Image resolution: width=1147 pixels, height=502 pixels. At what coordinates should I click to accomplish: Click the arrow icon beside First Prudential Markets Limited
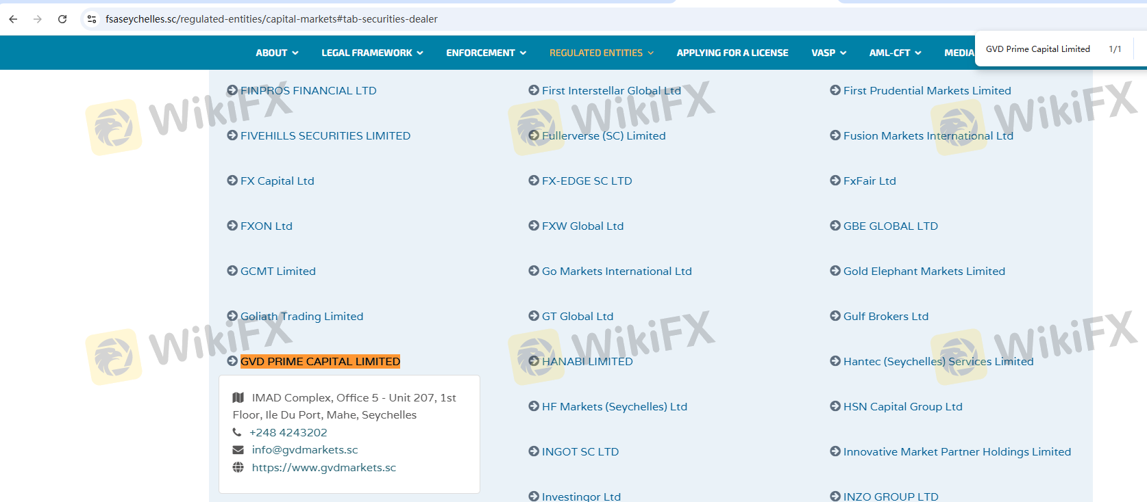tap(835, 90)
